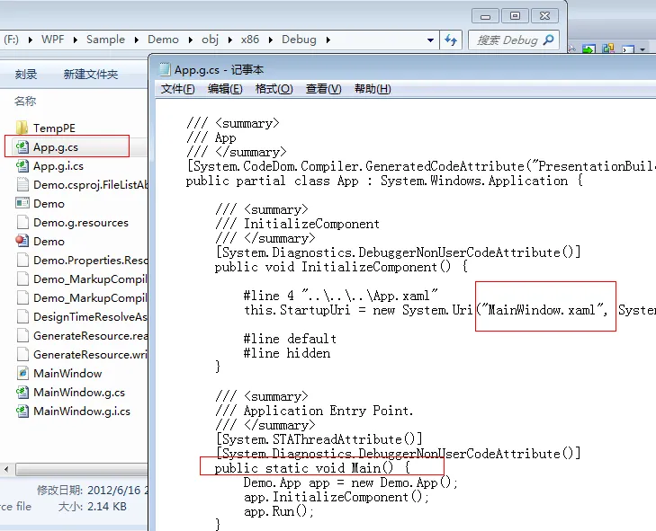Place cursor on 'app.Run();' line

[x=279, y=511]
